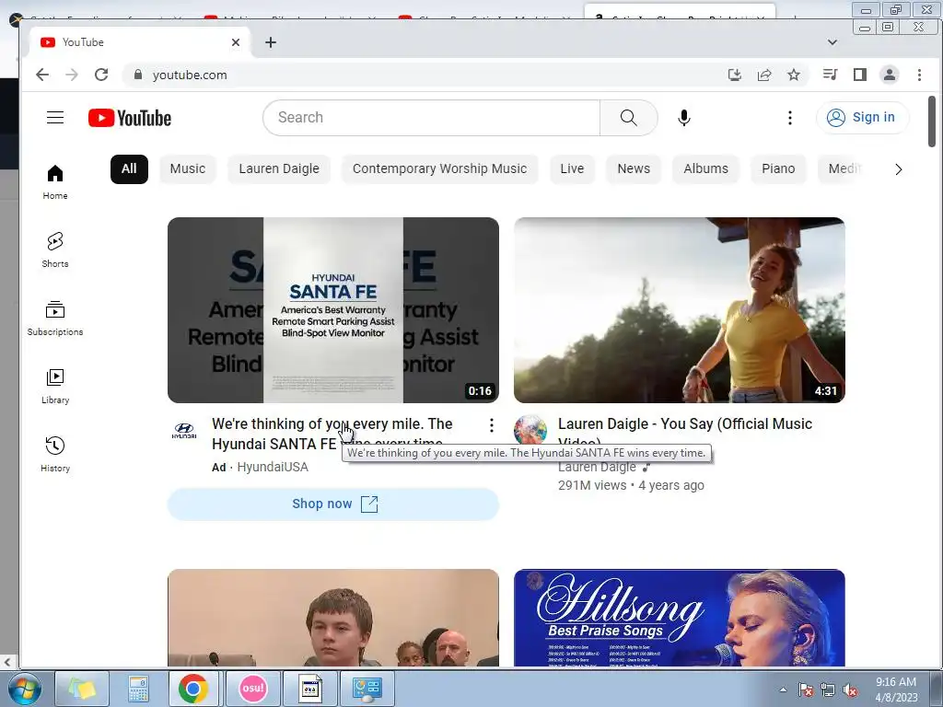This screenshot has width=943, height=707.
Task: Open the courtroom boy video thumbnail
Action: (333, 618)
